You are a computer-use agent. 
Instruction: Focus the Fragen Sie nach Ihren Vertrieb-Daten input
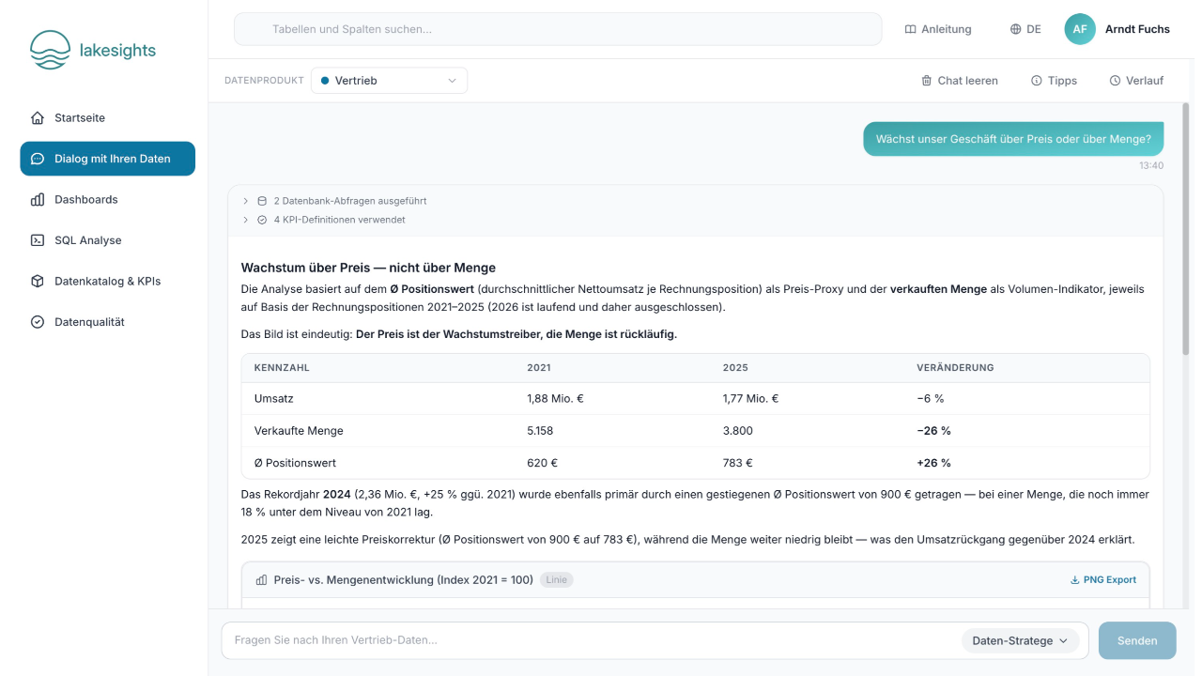[592, 640]
